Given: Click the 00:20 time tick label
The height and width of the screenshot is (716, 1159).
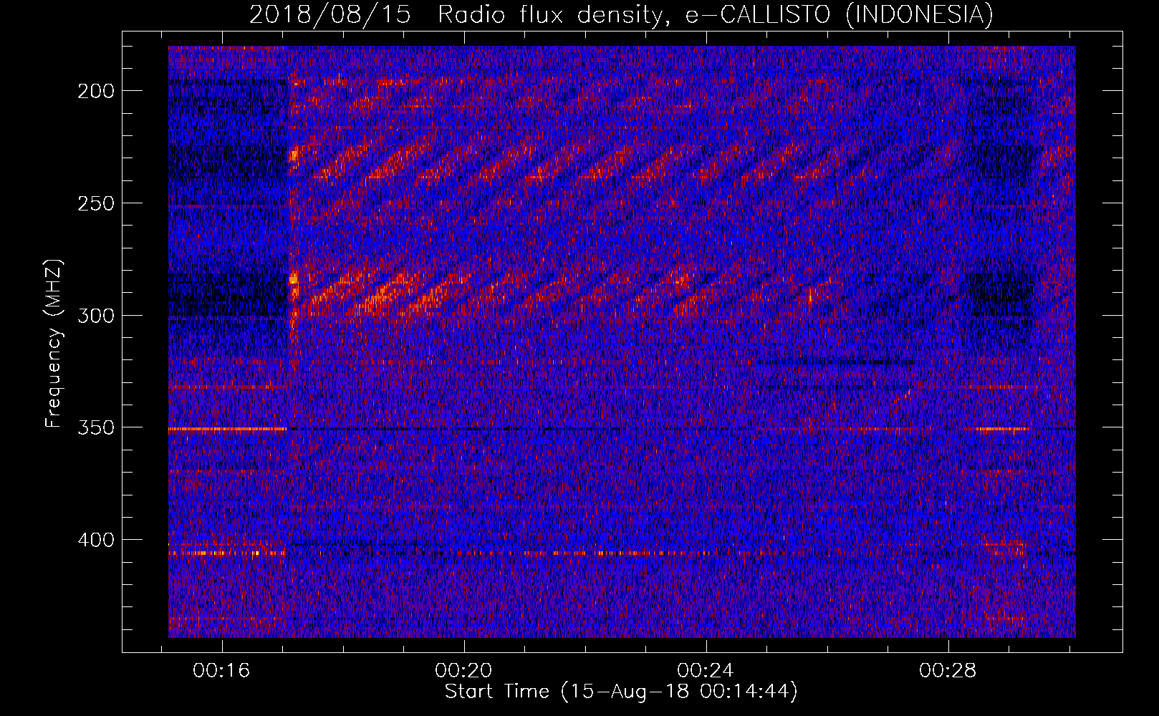Looking at the screenshot, I should [463, 670].
